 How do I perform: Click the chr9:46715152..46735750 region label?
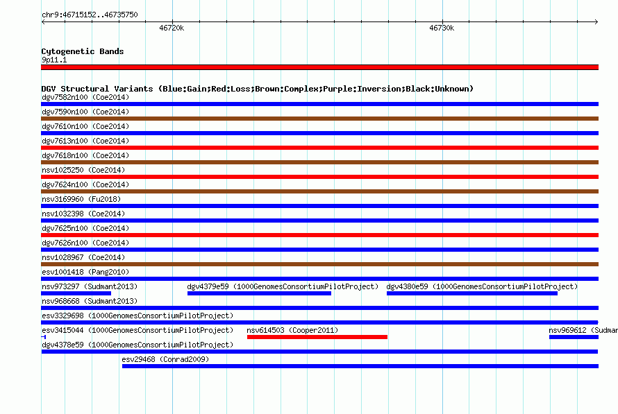click(90, 15)
